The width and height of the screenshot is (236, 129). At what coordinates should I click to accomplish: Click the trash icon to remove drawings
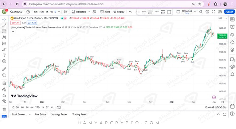click(x=4, y=109)
